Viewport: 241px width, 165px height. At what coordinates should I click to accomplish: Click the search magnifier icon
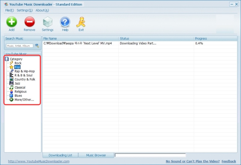[37, 46]
